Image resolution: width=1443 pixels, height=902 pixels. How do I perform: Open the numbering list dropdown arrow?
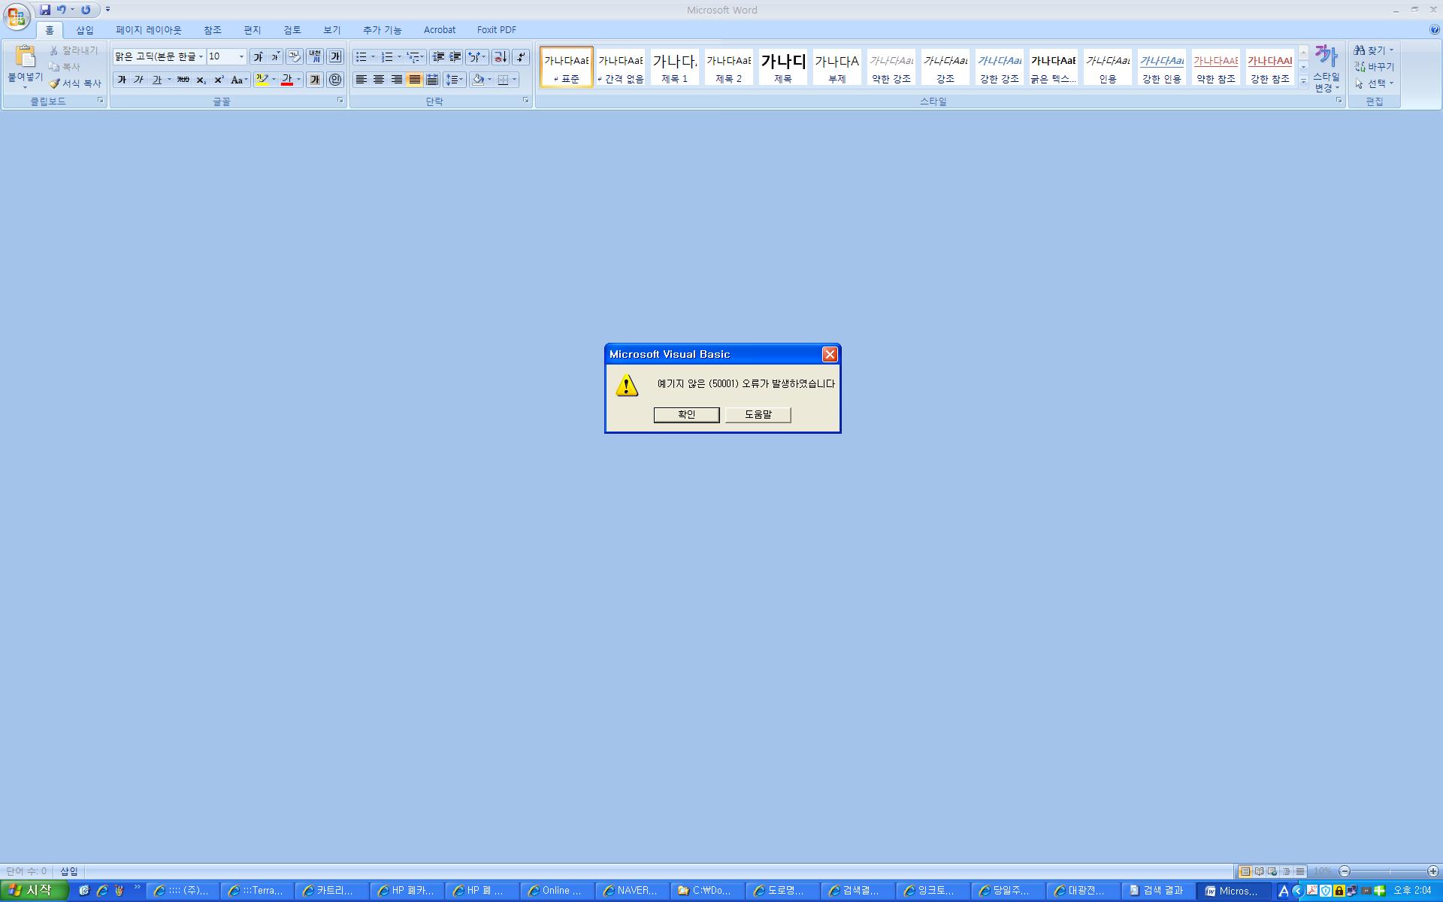point(399,57)
